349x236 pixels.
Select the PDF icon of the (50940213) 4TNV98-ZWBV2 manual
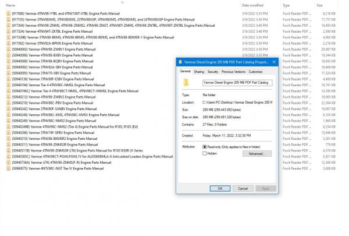click(x=9, y=97)
